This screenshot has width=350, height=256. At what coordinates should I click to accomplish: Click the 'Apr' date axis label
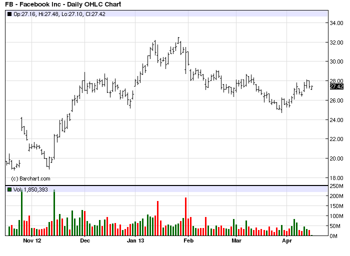pyautogui.click(x=287, y=240)
